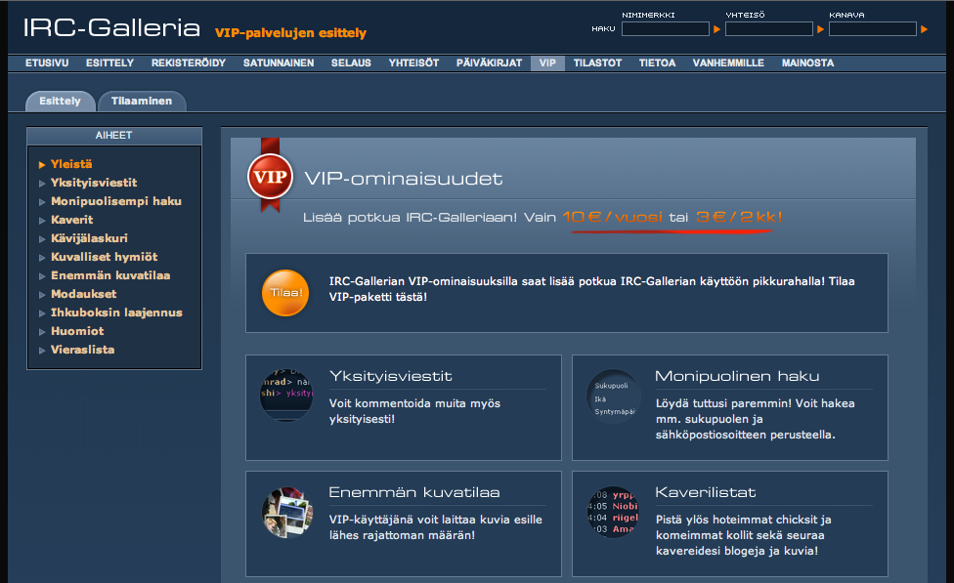Viewport: 954px width, 583px height.
Task: Click the Monipuolinen haku round icon
Action: point(613,395)
